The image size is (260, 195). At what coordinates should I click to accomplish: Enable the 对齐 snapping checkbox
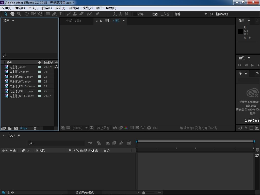click(x=135, y=14)
